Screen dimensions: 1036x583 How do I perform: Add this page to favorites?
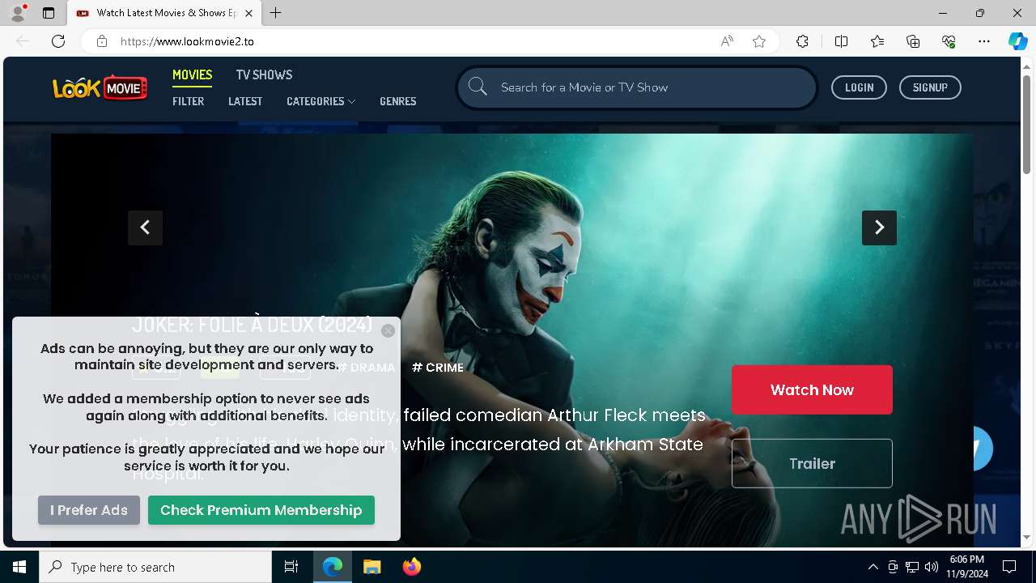coord(759,41)
